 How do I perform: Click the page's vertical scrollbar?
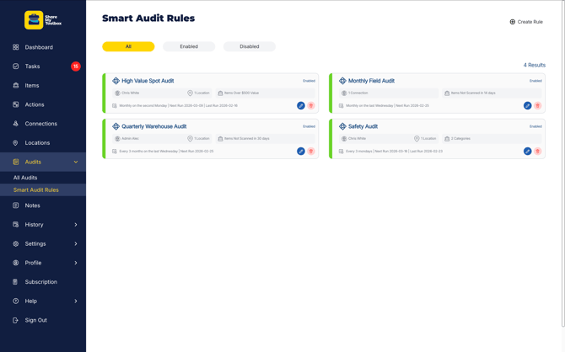click(563, 163)
